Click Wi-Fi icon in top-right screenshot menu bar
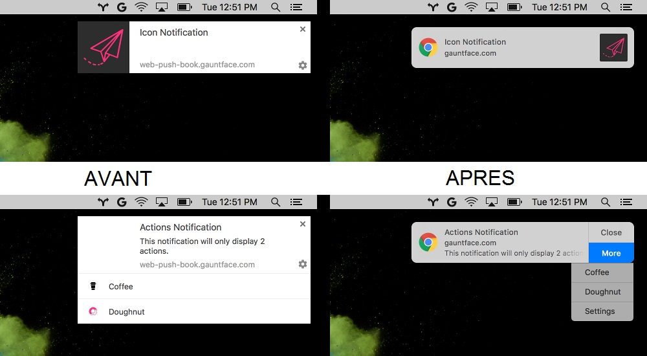647x356 pixels. 471,7
